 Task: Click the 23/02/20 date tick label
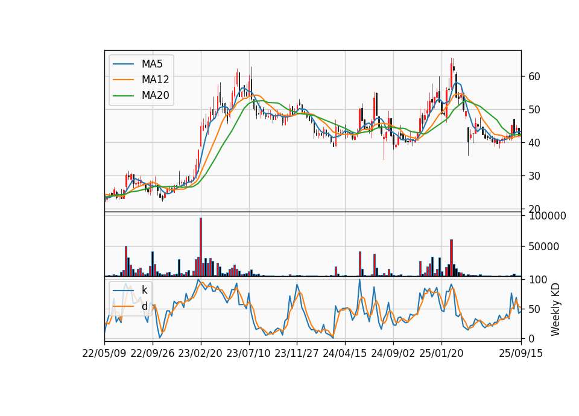200,353
